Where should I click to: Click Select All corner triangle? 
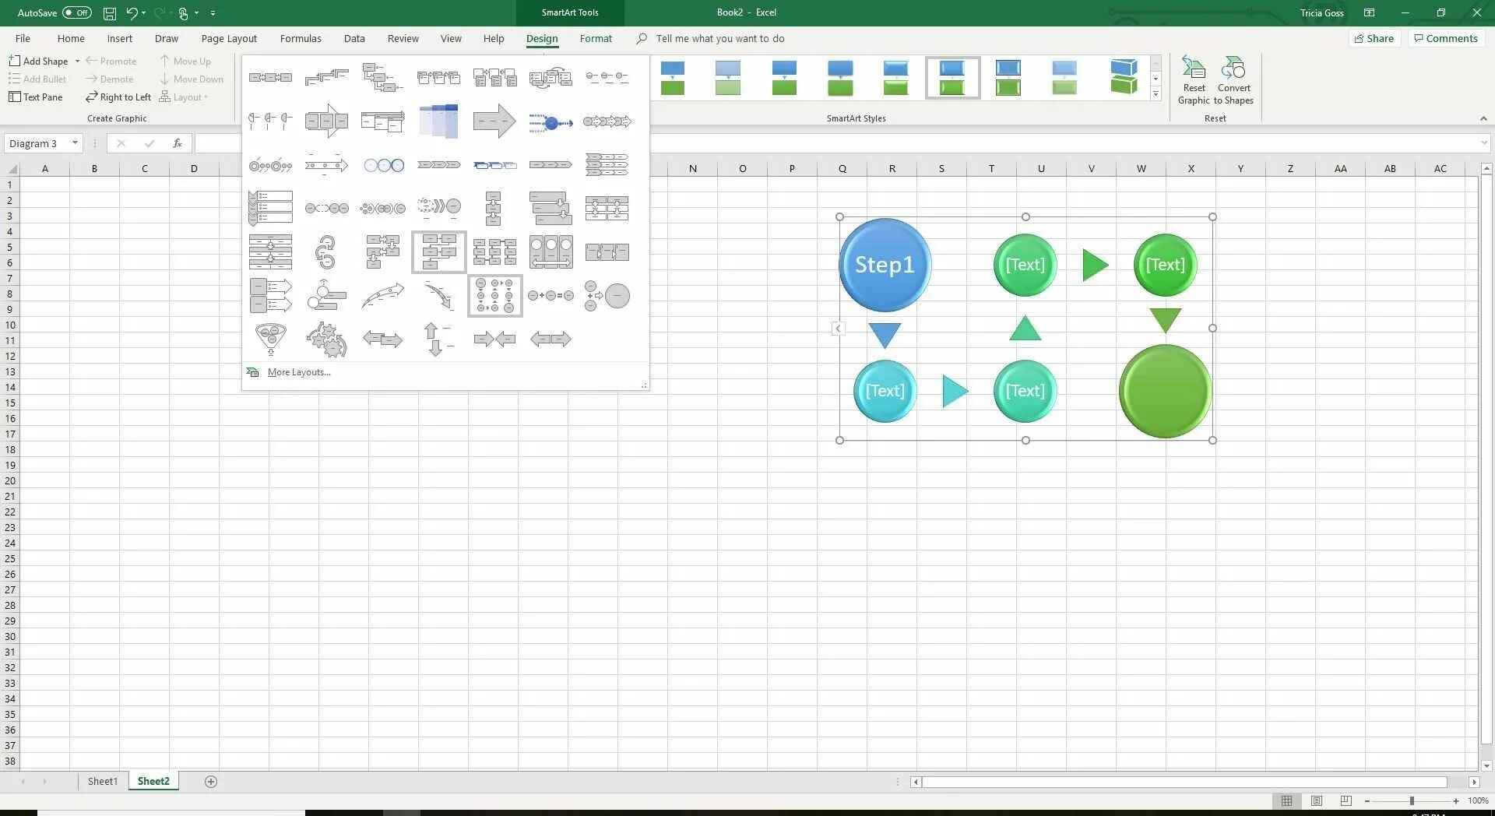coord(12,168)
